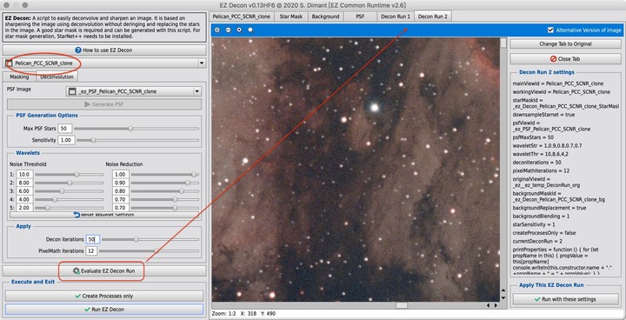626x320 pixels.
Task: Click Noise Threshold 4 field showing 4.00
Action: pyautogui.click(x=24, y=199)
